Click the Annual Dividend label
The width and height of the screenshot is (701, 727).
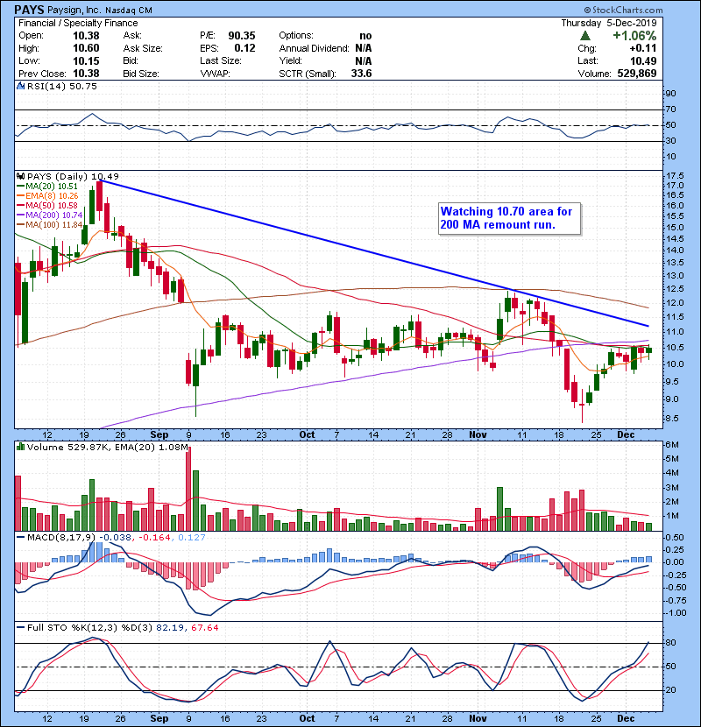(314, 48)
